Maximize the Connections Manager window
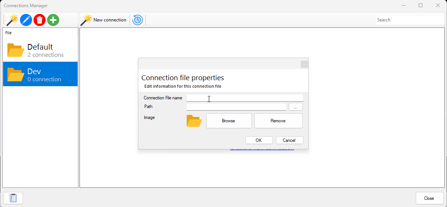Screen dimensions: 447x207 pyautogui.click(x=421, y=5)
